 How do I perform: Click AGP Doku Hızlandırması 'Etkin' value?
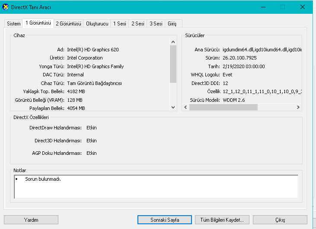[92, 153]
